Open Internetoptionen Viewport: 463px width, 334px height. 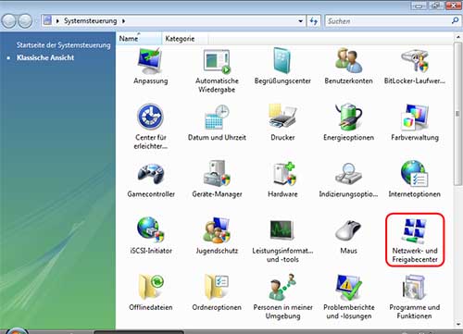point(414,179)
